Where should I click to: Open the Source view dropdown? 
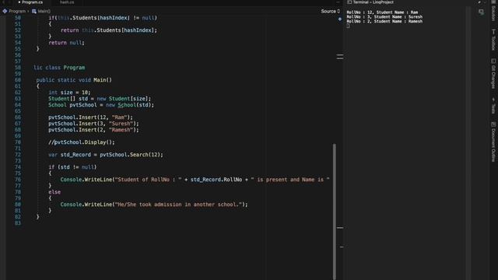(x=330, y=11)
